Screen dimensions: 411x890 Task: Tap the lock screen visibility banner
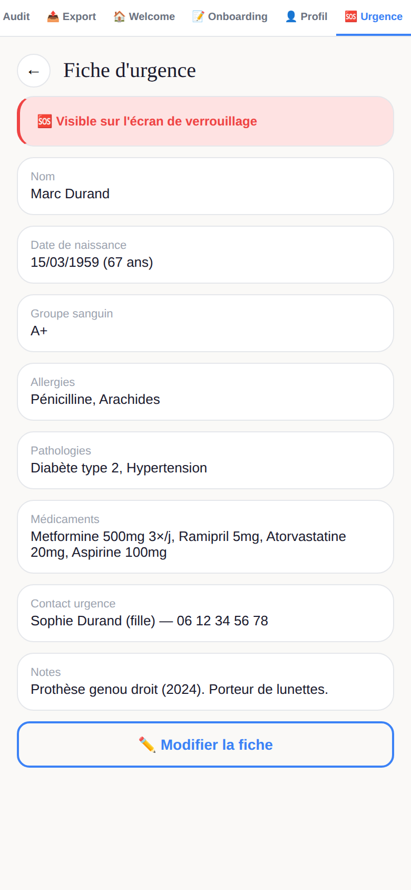coord(205,121)
